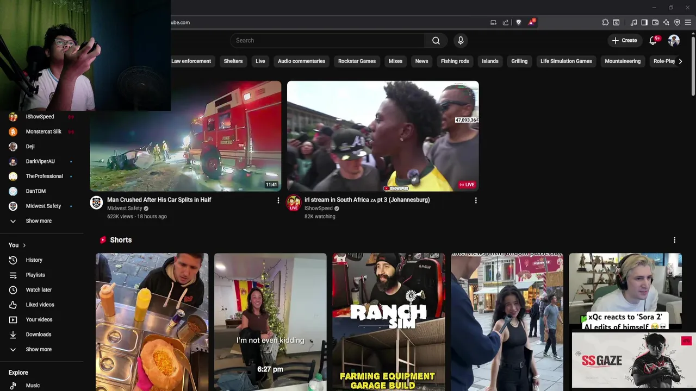Open the Shorts section three-dot menu
The width and height of the screenshot is (696, 391).
(x=674, y=240)
